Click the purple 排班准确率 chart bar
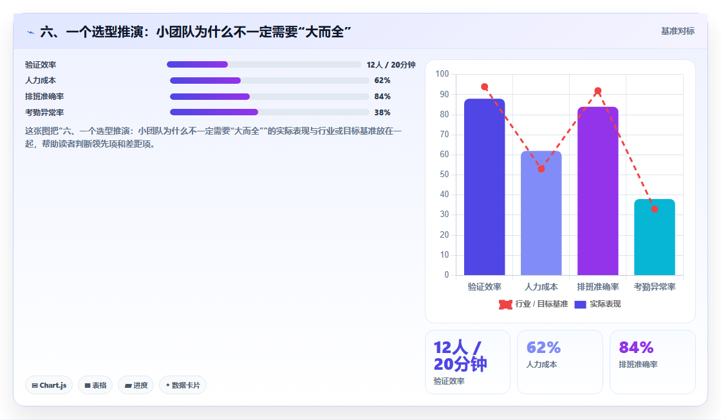This screenshot has width=721, height=420. (x=598, y=191)
